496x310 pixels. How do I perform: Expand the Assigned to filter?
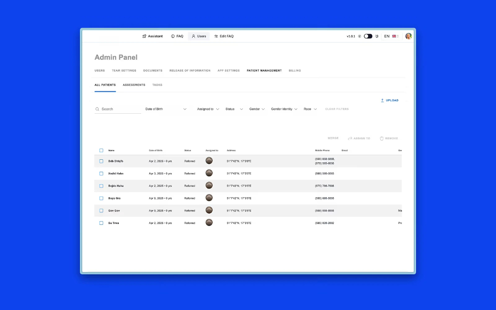pyautogui.click(x=208, y=109)
